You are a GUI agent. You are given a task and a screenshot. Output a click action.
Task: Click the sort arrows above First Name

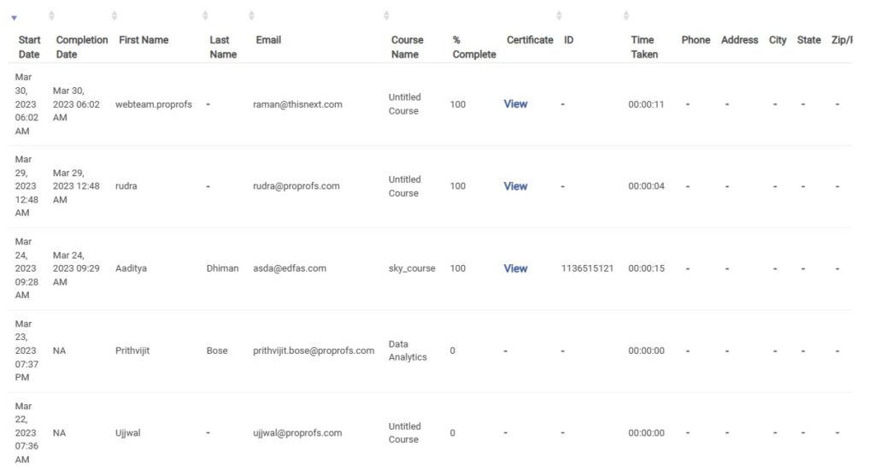pos(115,15)
